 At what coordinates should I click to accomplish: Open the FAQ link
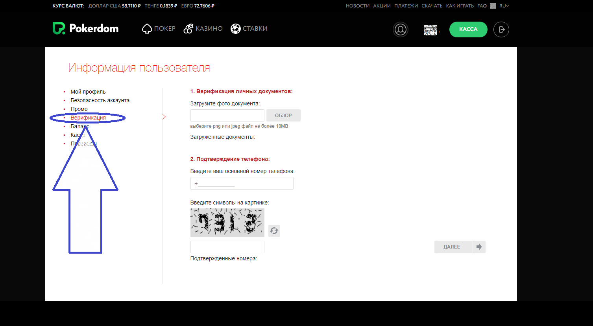482,6
